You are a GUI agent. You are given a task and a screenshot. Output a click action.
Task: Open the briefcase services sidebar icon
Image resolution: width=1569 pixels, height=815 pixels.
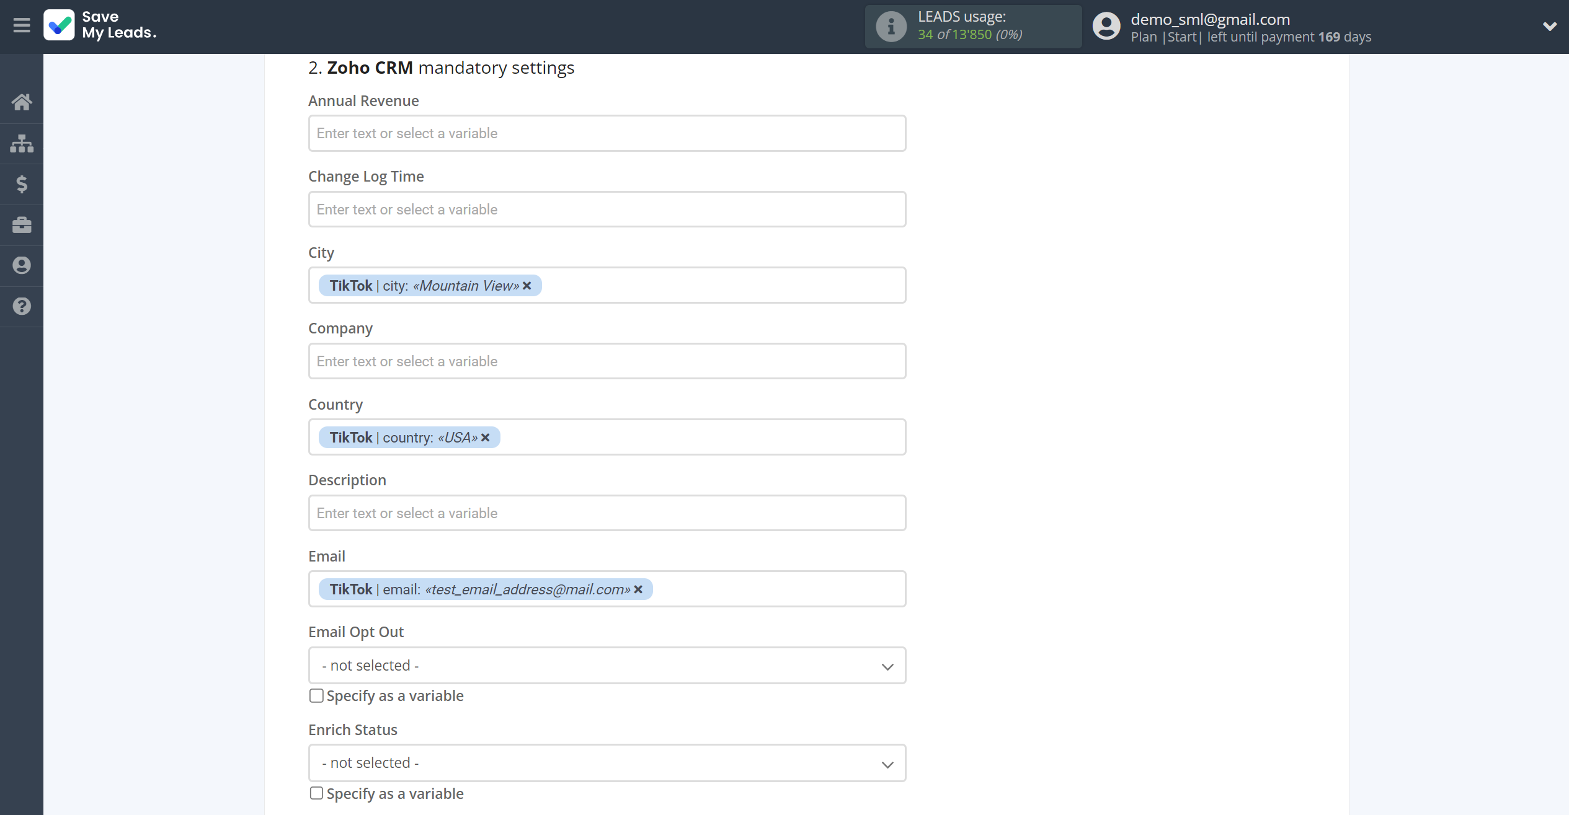[22, 225]
